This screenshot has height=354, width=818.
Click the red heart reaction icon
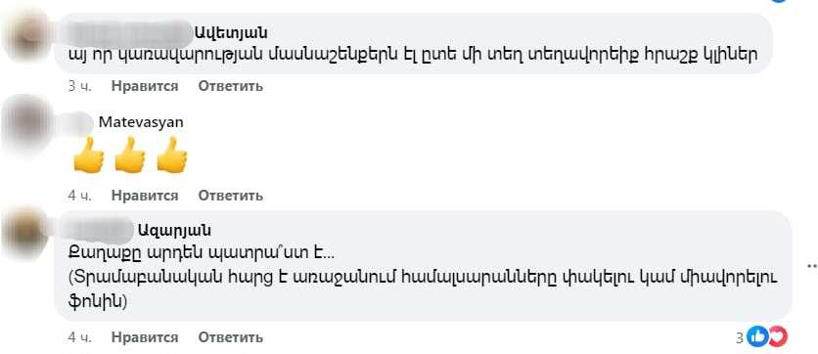[x=777, y=337]
